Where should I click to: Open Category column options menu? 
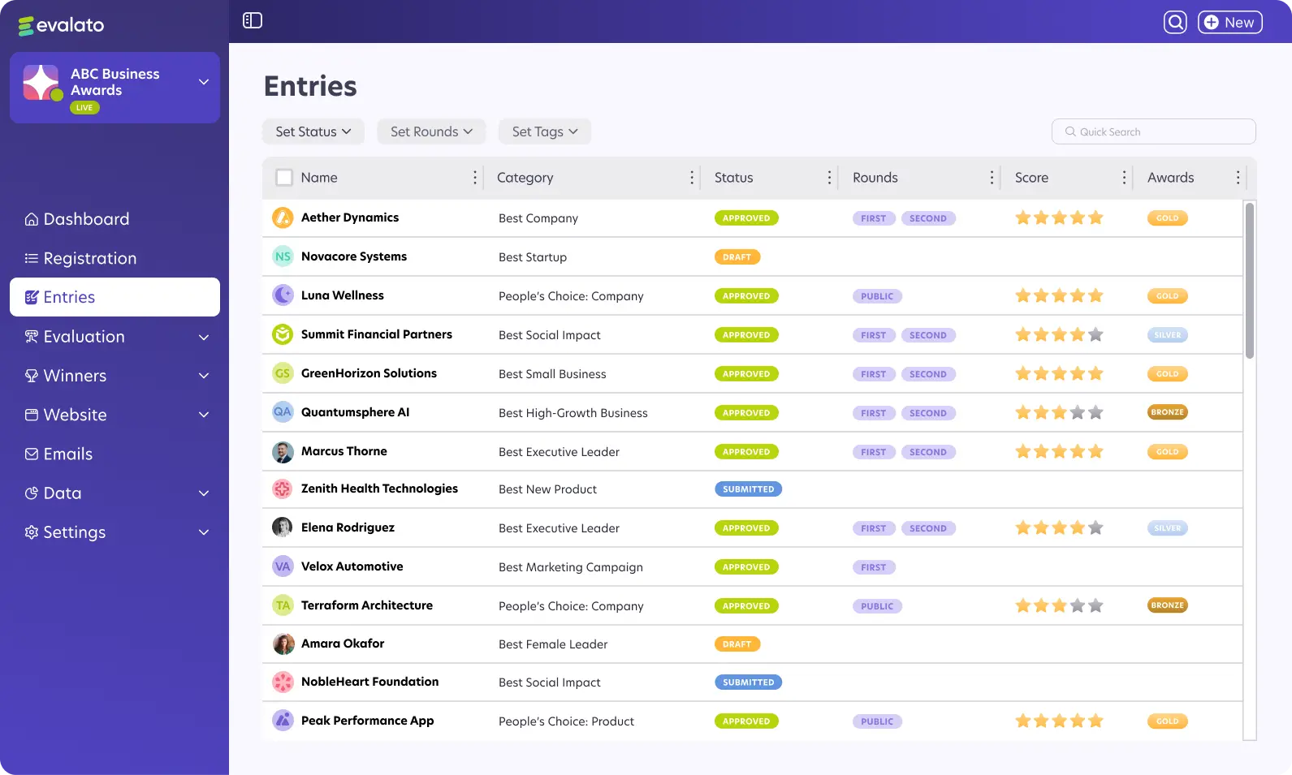click(692, 178)
